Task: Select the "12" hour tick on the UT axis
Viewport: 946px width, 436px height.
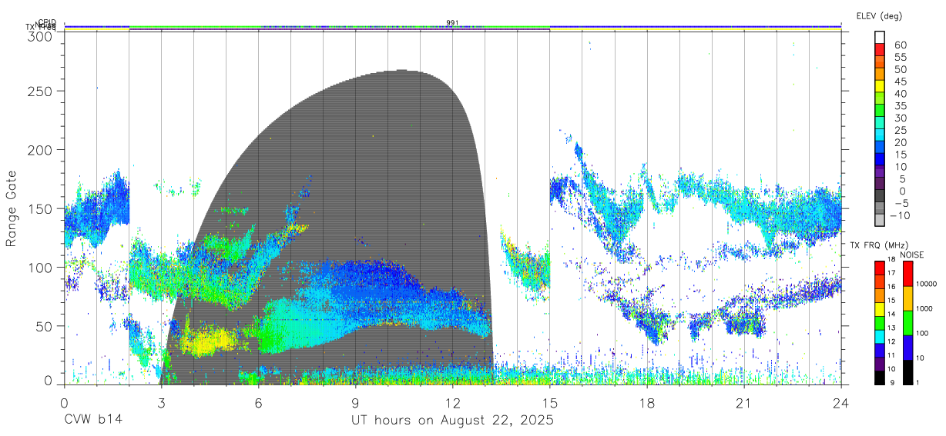Action: 452,403
